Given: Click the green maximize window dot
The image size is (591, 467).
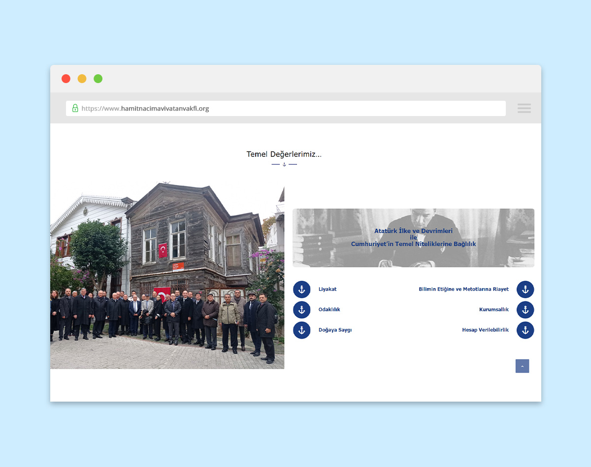Looking at the screenshot, I should [x=98, y=79].
